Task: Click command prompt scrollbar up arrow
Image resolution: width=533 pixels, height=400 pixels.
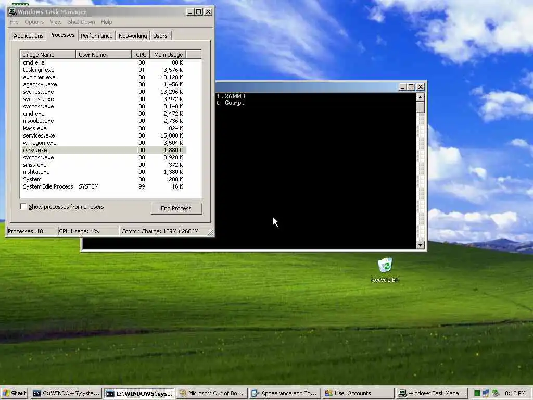Action: tap(421, 97)
